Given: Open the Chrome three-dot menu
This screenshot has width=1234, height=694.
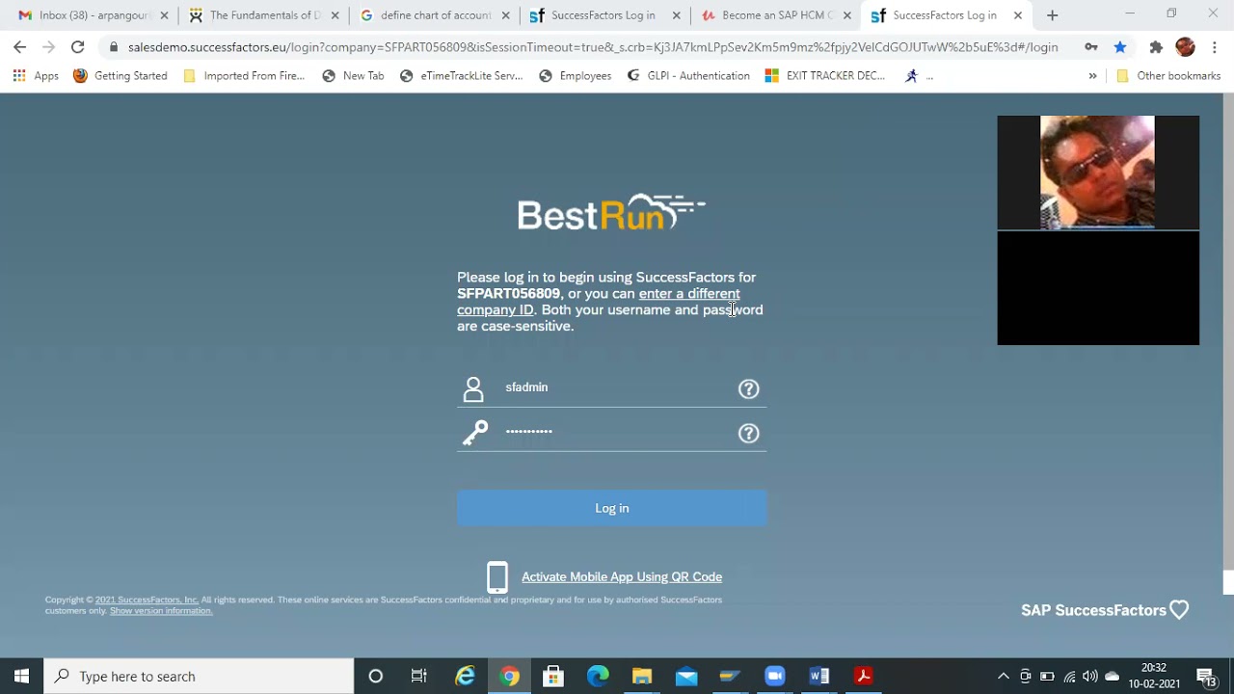Looking at the screenshot, I should tap(1215, 47).
